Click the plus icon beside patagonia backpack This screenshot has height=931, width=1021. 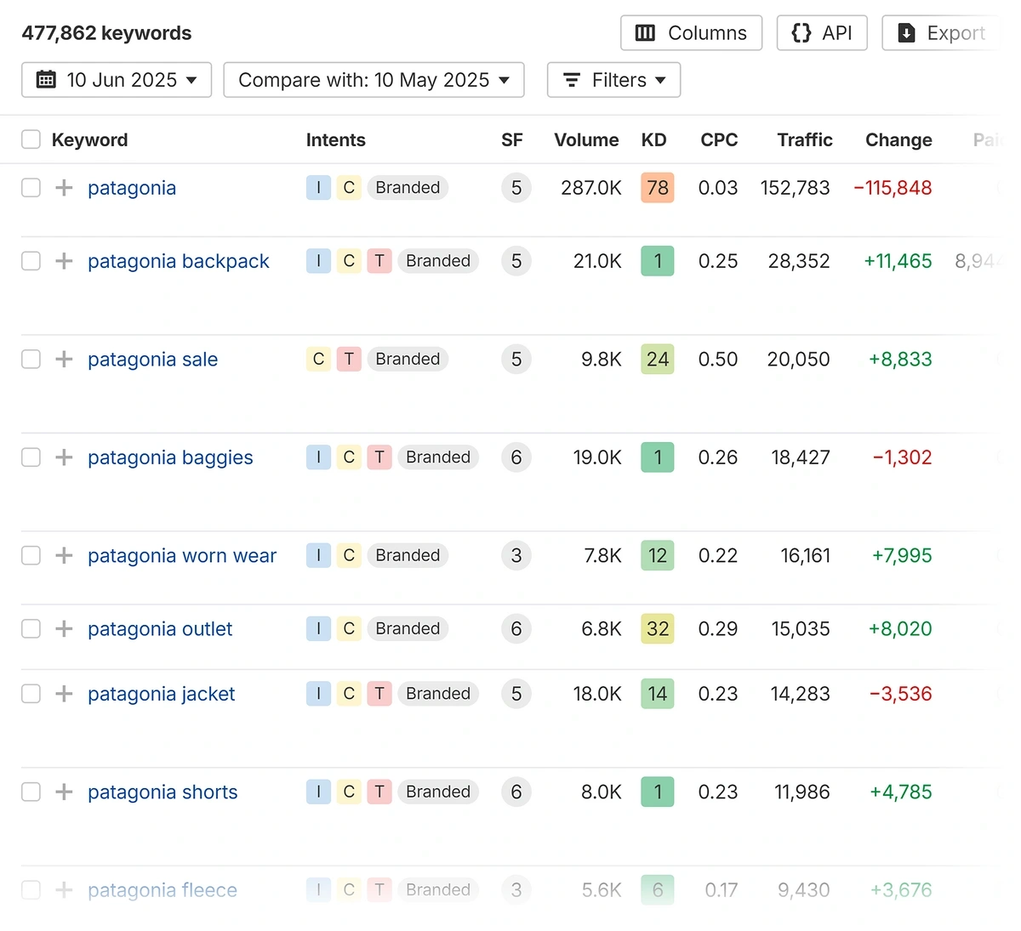pyautogui.click(x=64, y=261)
